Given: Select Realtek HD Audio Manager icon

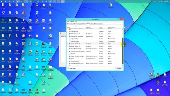Looking at the screenshot, I should 70,56.
